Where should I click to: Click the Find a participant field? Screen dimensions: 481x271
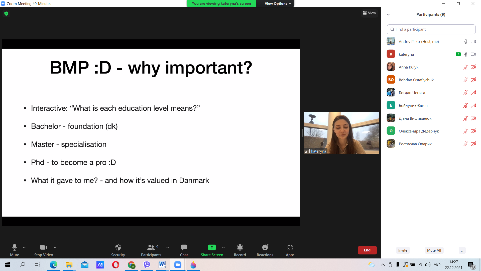[431, 29]
